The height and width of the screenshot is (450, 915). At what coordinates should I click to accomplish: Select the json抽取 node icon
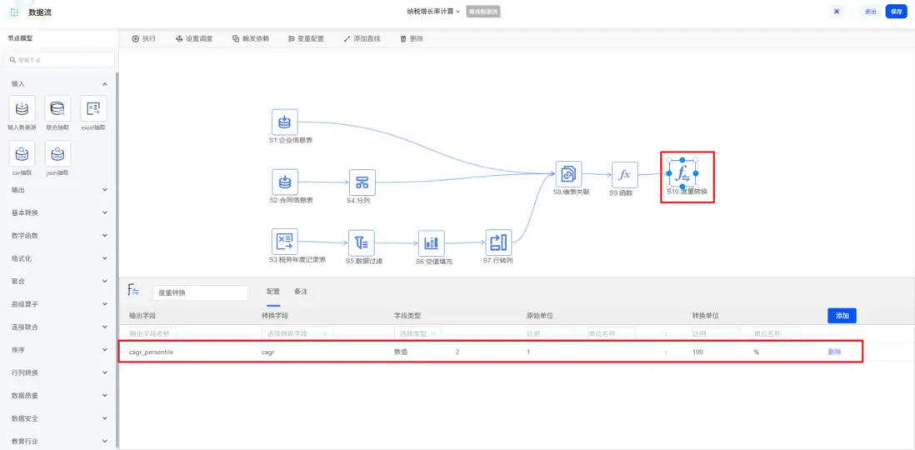(57, 153)
